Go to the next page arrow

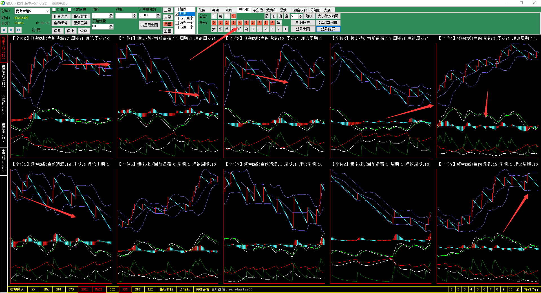point(11,30)
